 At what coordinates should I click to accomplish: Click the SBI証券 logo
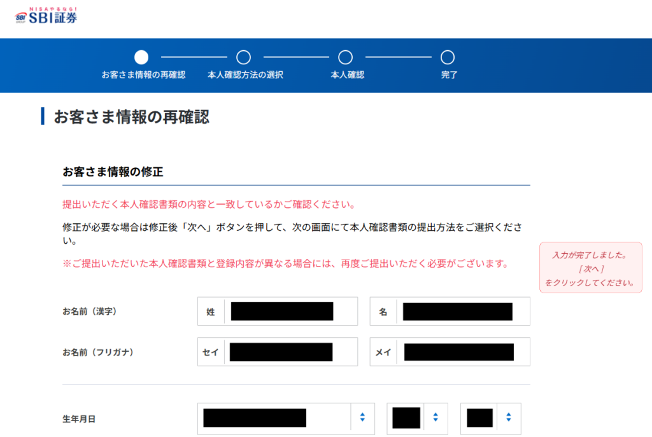click(46, 15)
